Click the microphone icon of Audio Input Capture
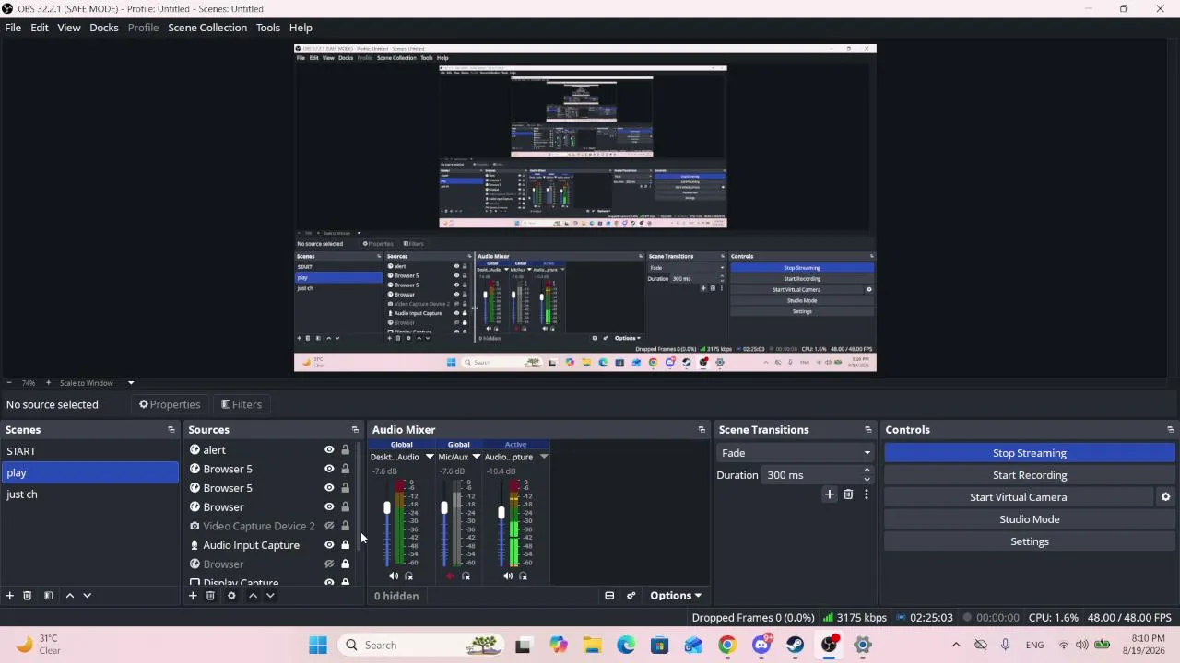Viewport: 1180px width, 663px height. [x=195, y=545]
